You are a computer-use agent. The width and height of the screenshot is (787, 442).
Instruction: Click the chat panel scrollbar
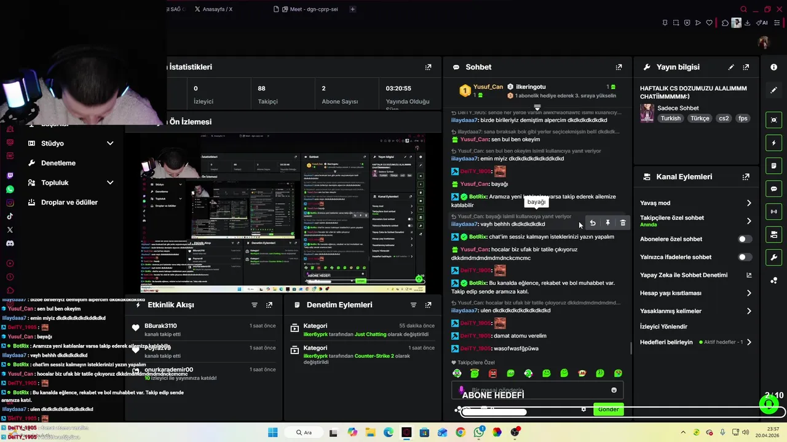point(631,348)
